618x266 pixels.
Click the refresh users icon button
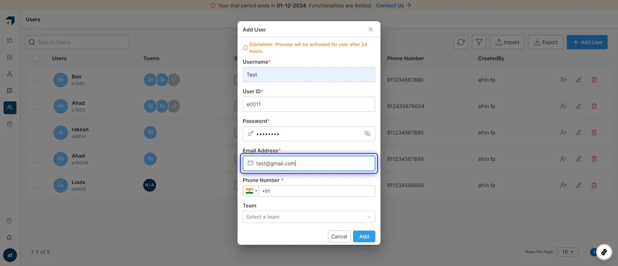coord(461,42)
